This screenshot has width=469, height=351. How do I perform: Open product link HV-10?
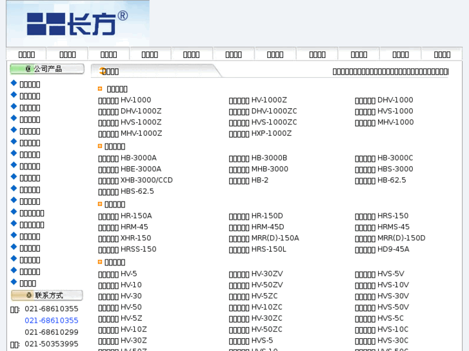click(x=120, y=285)
